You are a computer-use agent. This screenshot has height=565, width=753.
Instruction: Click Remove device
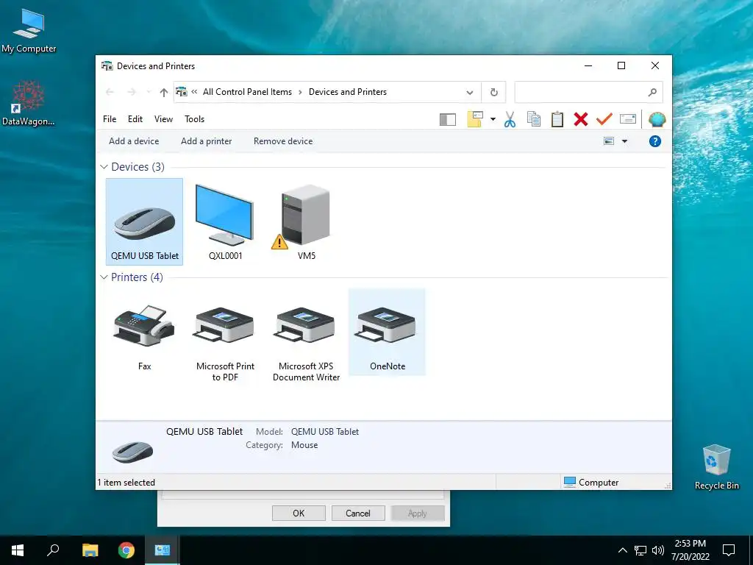(x=283, y=141)
